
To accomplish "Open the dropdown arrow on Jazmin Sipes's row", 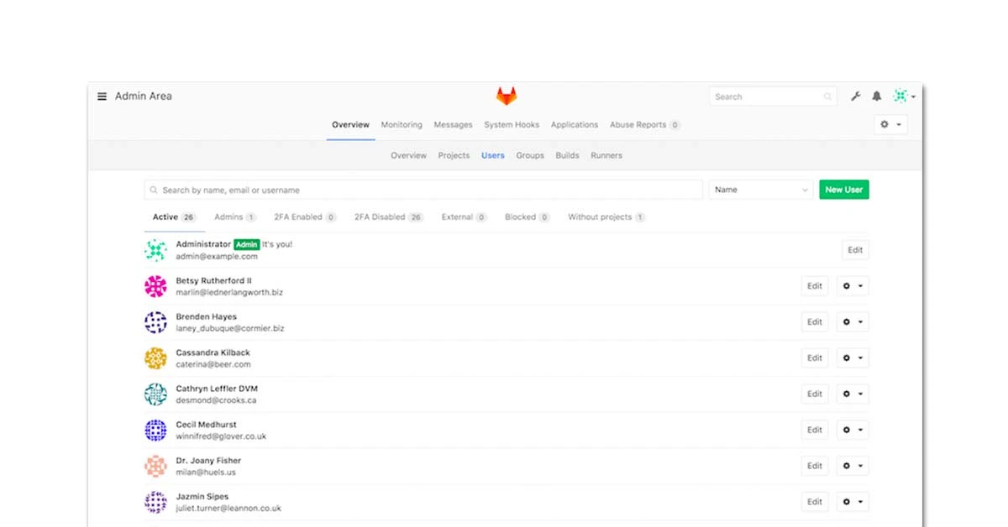I will point(861,501).
